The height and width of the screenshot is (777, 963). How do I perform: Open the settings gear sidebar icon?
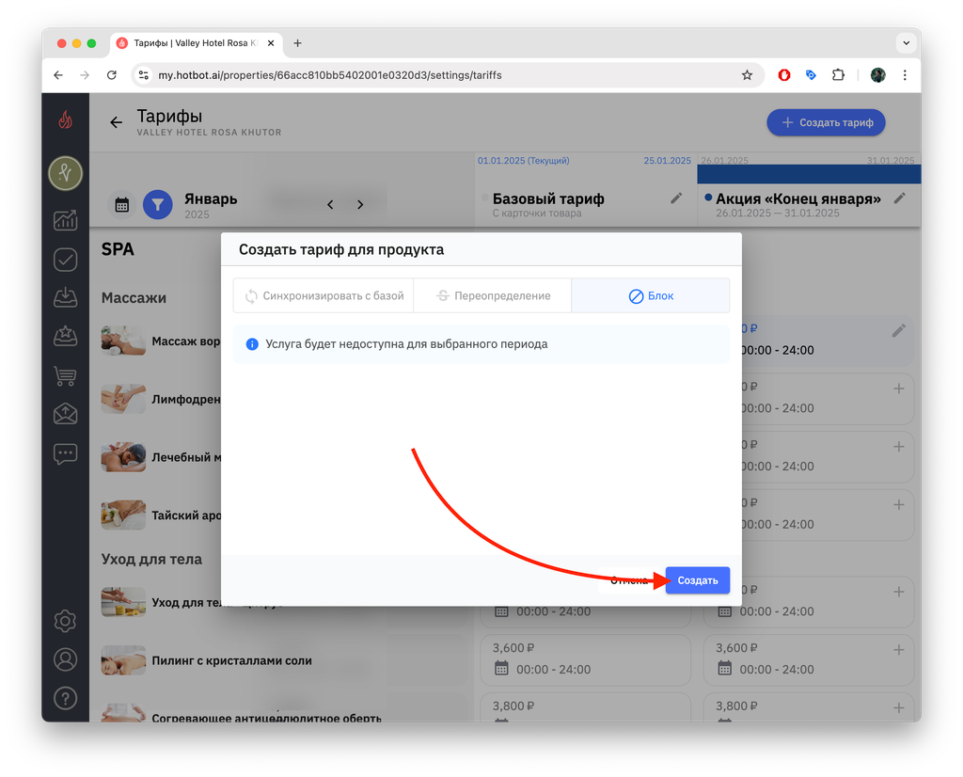coord(65,621)
